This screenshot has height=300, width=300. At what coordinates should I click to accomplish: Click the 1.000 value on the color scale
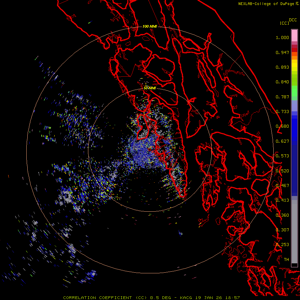[282, 37]
